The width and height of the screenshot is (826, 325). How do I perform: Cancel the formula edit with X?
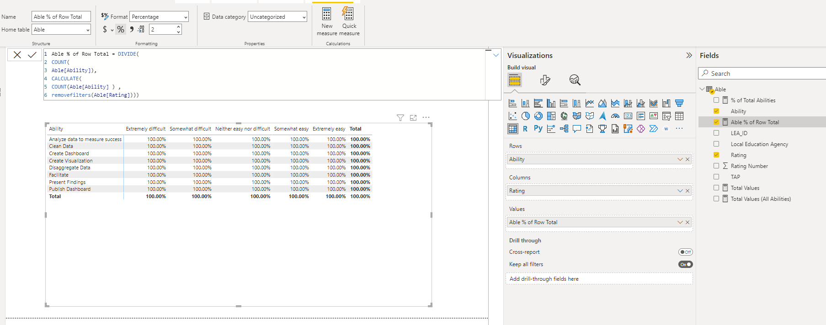click(x=17, y=55)
